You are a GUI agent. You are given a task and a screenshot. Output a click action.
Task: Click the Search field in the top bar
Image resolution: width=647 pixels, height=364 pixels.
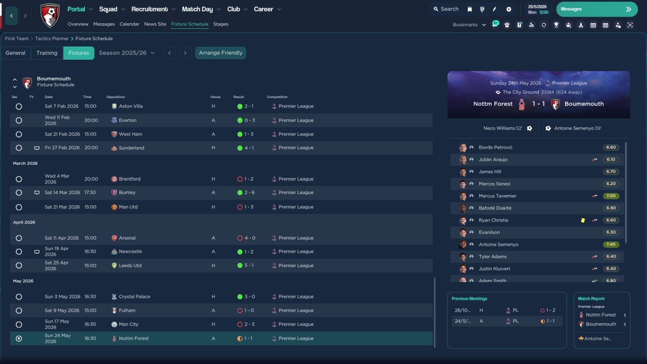coord(446,9)
